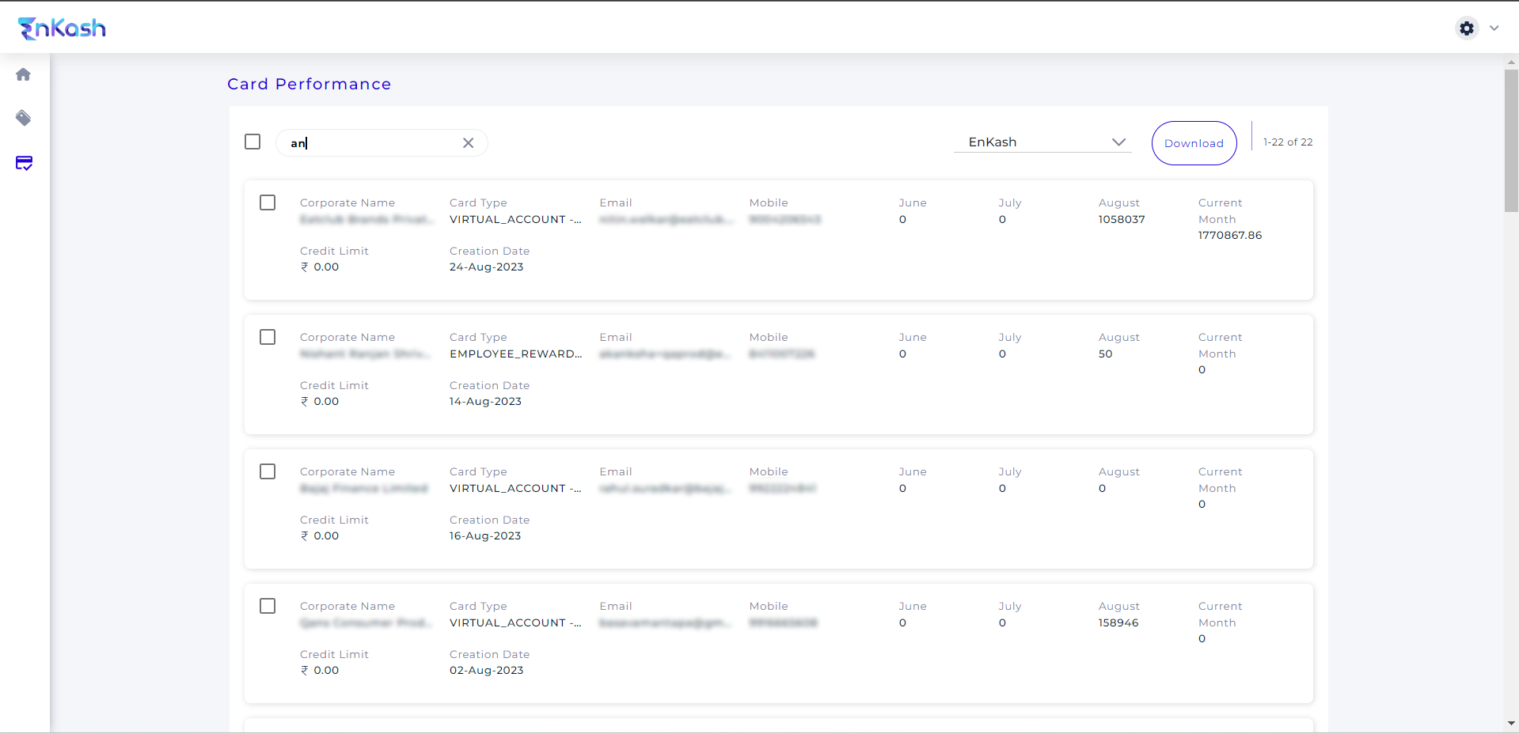Select the card performance sidebar icon
1519x734 pixels.
click(x=24, y=163)
